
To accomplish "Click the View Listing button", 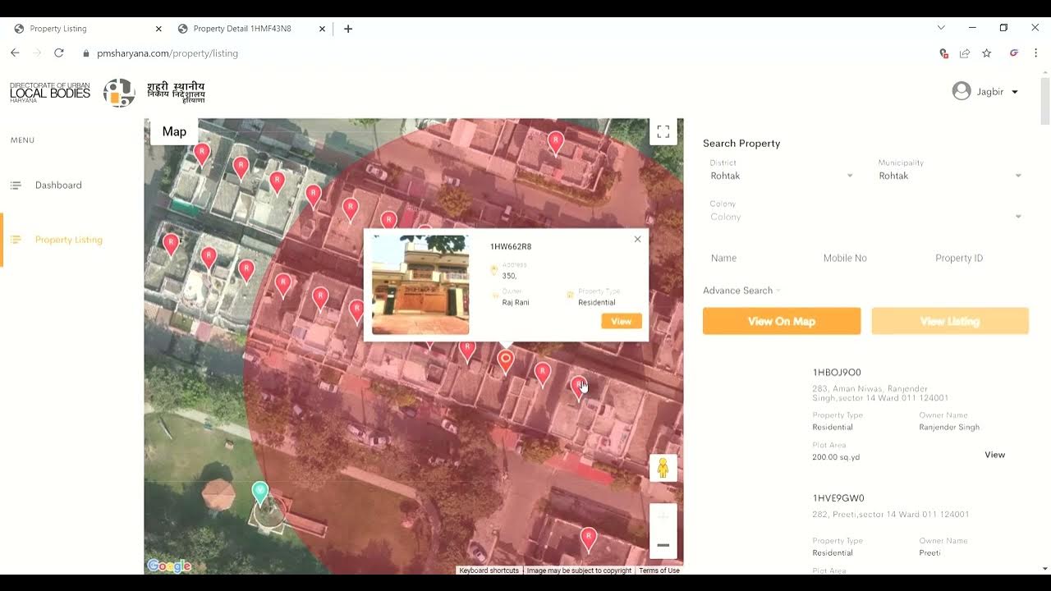I will point(950,321).
